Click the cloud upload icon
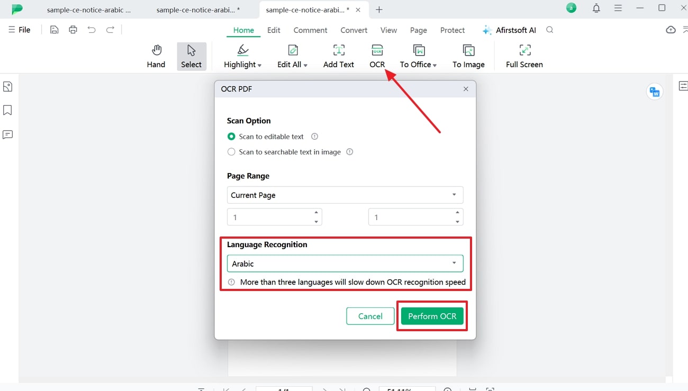Screen dimensions: 688x391 [671, 30]
